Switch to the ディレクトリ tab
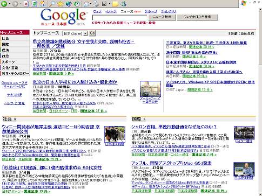 click(169, 11)
